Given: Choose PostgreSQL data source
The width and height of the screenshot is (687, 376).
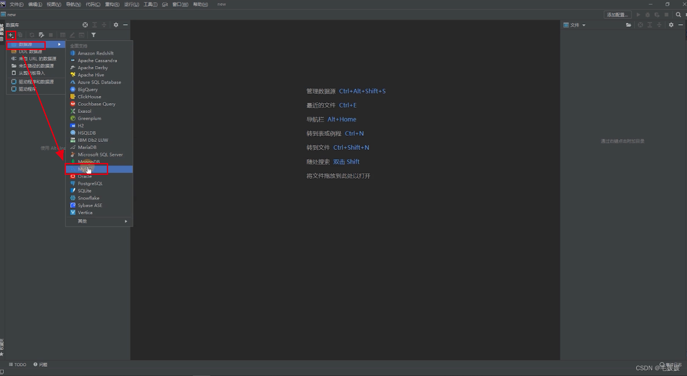Looking at the screenshot, I should click(x=99, y=184).
